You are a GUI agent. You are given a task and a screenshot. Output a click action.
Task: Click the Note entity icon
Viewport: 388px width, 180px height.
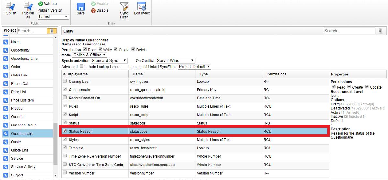pyautogui.click(x=6, y=42)
